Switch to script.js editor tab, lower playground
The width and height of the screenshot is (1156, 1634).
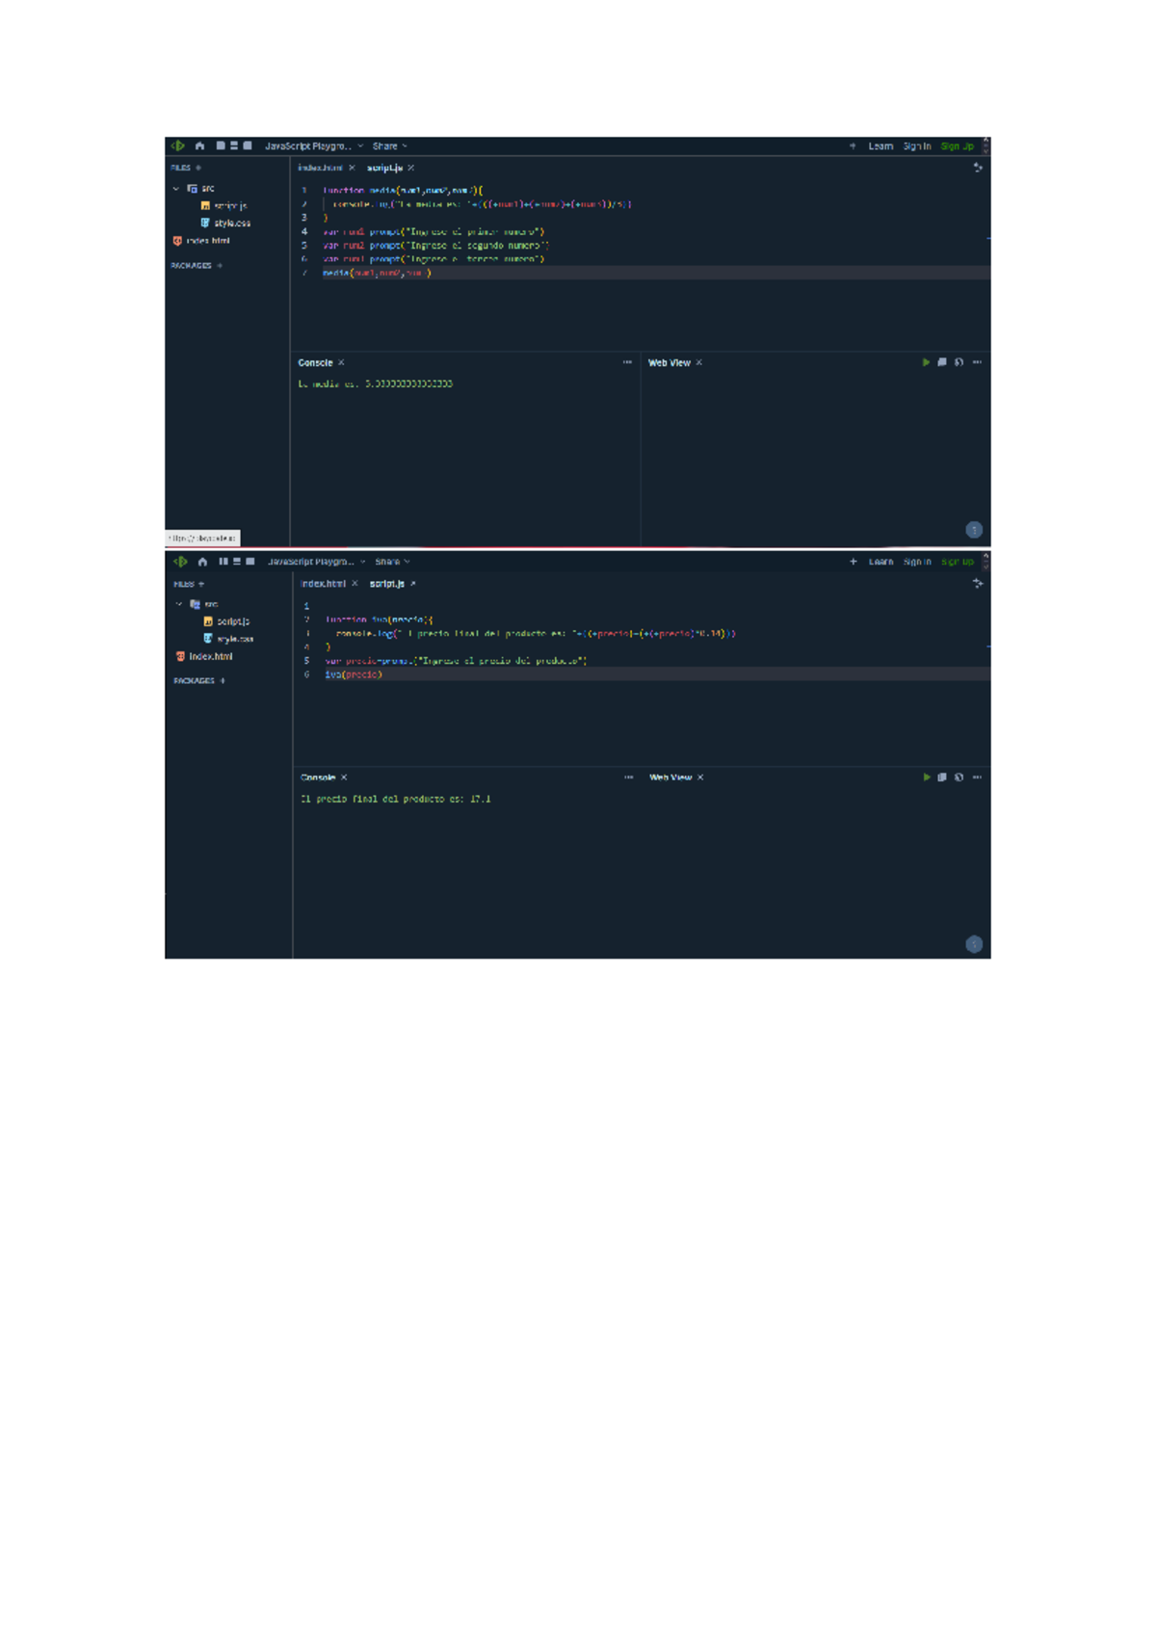(387, 584)
